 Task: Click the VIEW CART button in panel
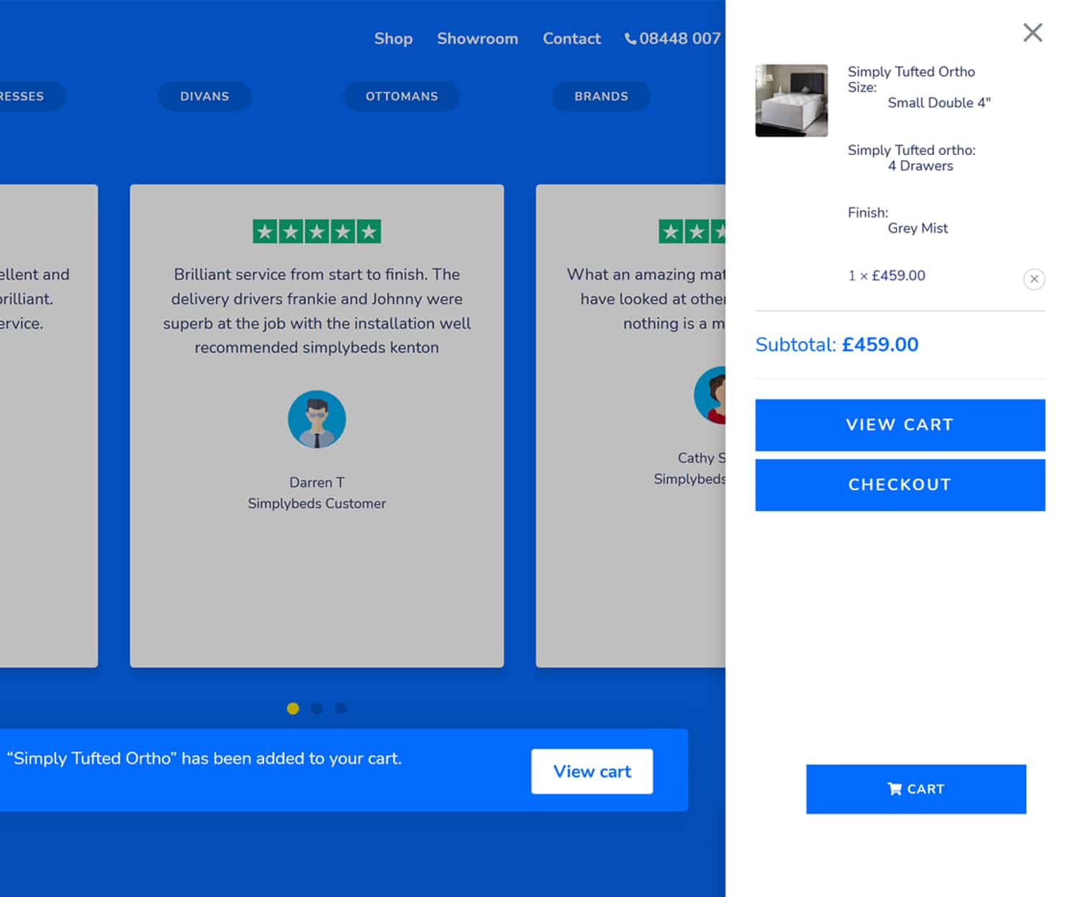(900, 425)
